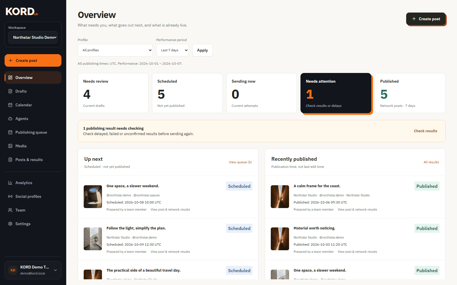Image resolution: width=457 pixels, height=285 pixels.
Task: Click the Calendar icon in sidebar
Action: 10,105
